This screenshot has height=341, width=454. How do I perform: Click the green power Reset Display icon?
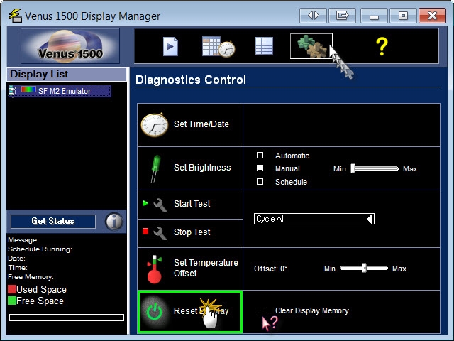[155, 312]
